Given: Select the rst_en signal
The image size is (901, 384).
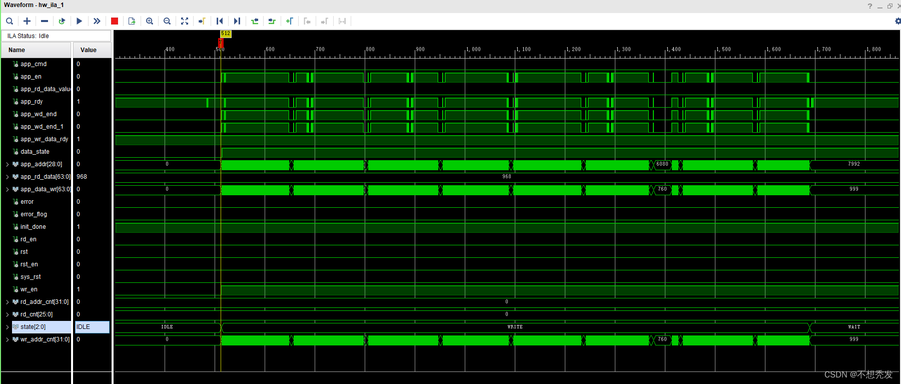Looking at the screenshot, I should click(29, 264).
